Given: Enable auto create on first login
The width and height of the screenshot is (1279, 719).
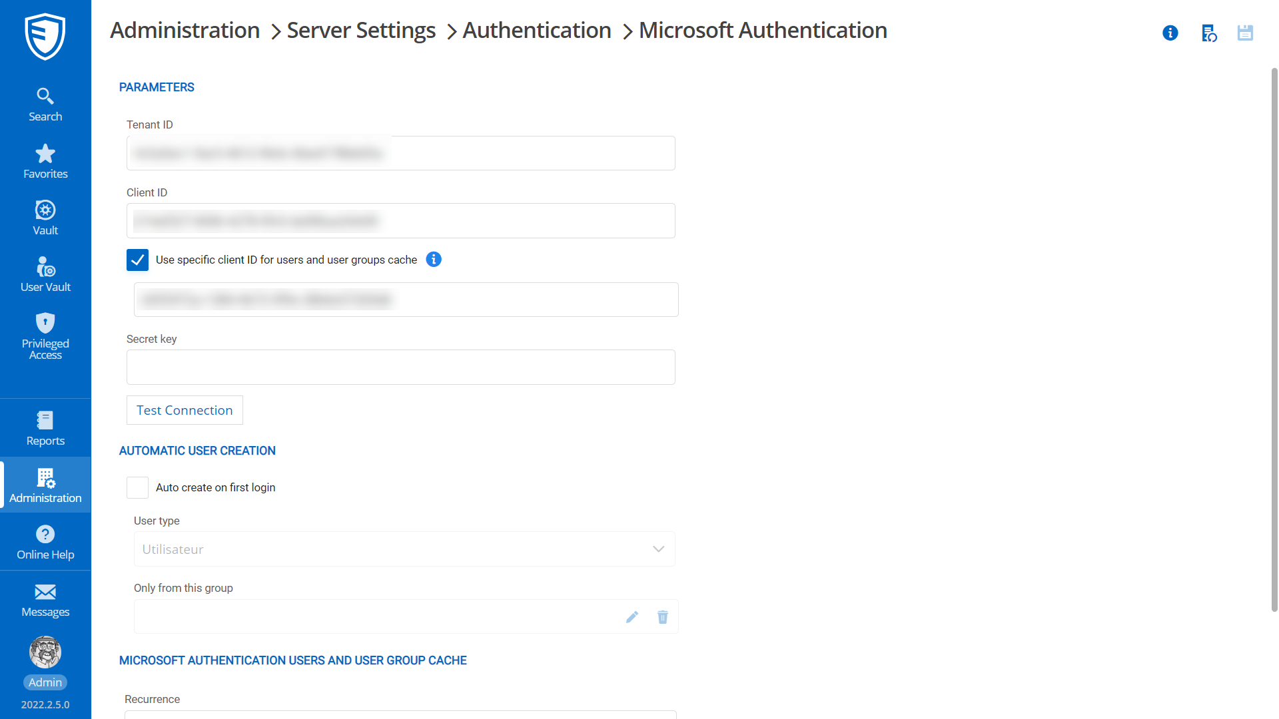Looking at the screenshot, I should click(137, 487).
